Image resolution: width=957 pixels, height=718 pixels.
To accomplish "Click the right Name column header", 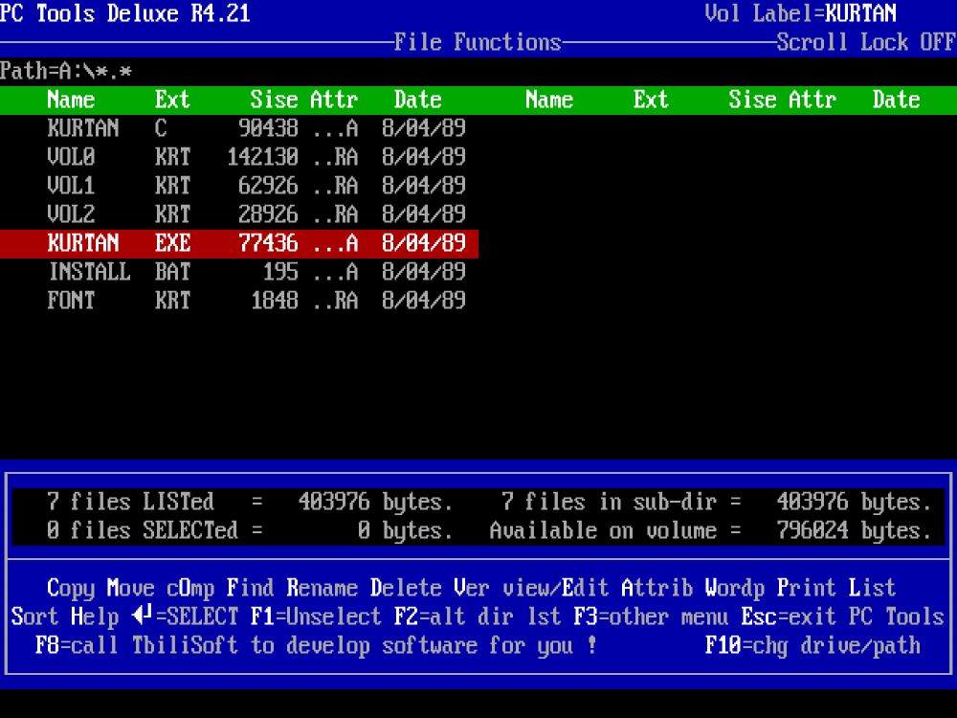I will coord(549,100).
